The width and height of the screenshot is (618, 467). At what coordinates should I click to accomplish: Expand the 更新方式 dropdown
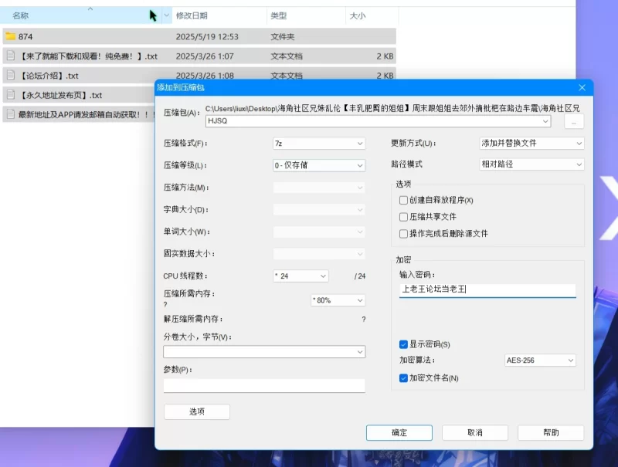point(531,144)
